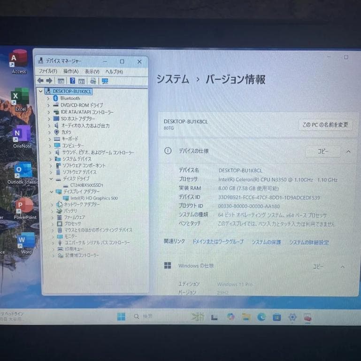The width and height of the screenshot is (361, 361).
Task: Collapse the ディスク ドライブ node
Action: [51, 179]
